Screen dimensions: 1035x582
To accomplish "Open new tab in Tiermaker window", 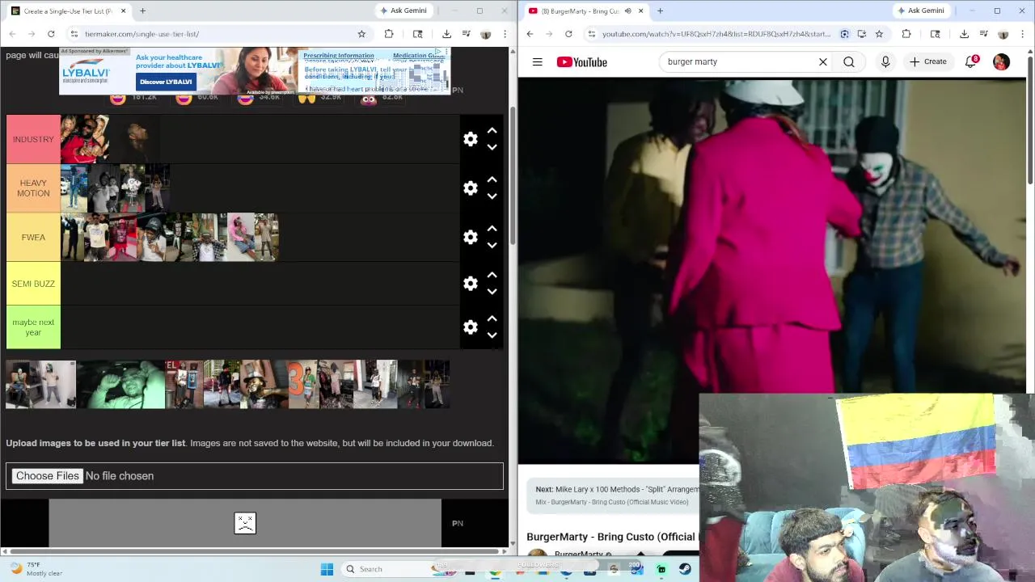I will pyautogui.click(x=142, y=11).
